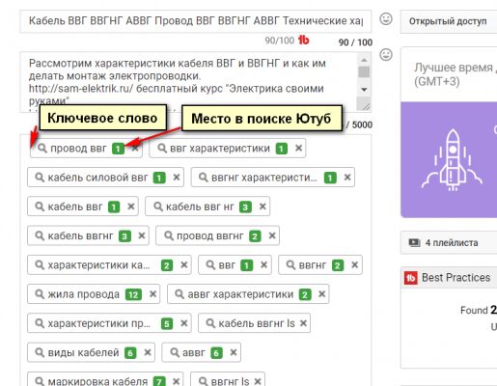Search icon on 'кабель силовой ввг' tag

(40, 178)
